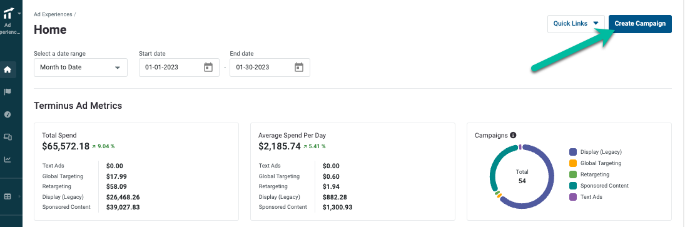Open the line chart reports icon in the sidebar

[x=8, y=159]
